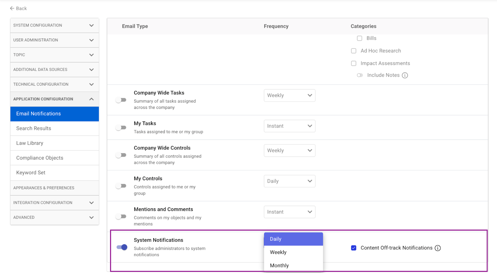
Task: Enable Mentions and Comments toggle
Action: point(121,216)
